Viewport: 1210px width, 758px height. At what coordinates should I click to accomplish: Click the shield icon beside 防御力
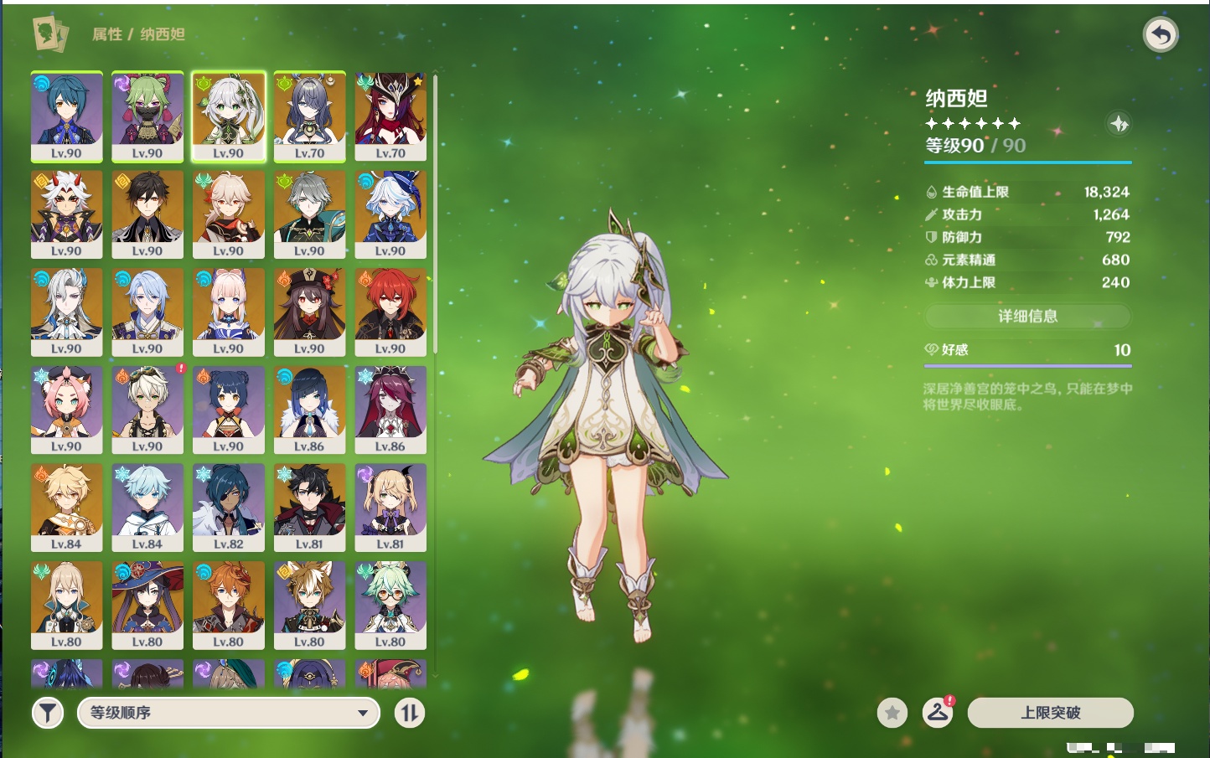(x=931, y=237)
